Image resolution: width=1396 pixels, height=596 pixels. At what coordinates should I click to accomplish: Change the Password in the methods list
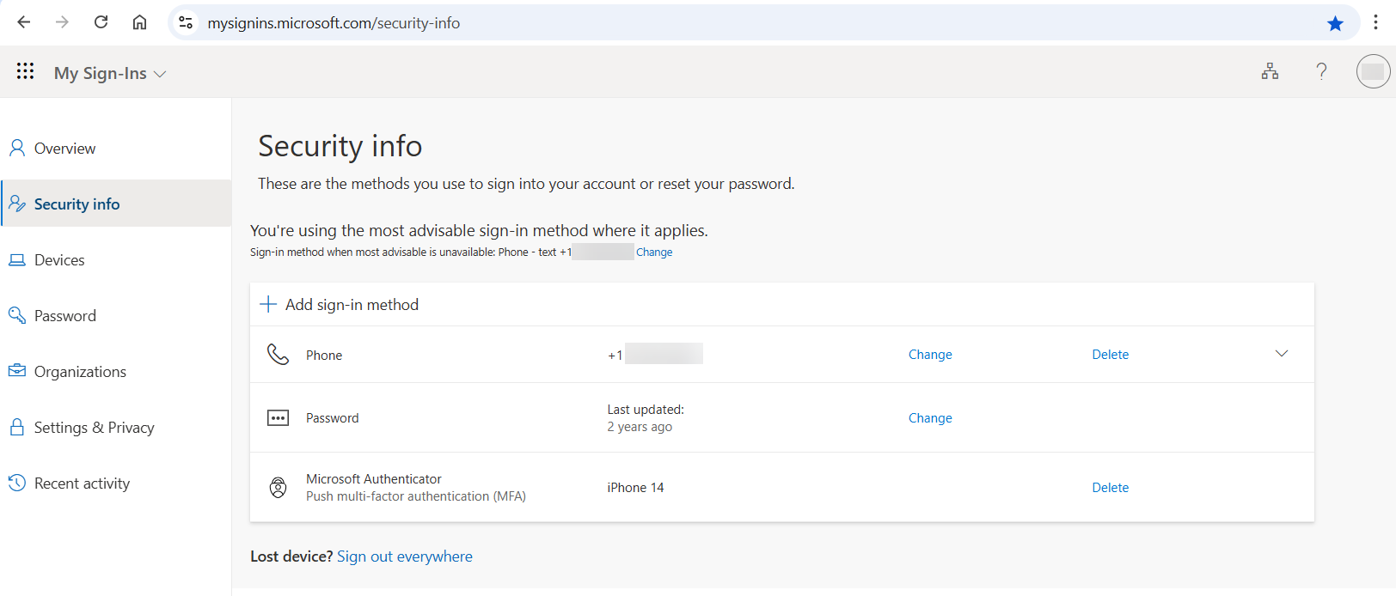pos(930,418)
